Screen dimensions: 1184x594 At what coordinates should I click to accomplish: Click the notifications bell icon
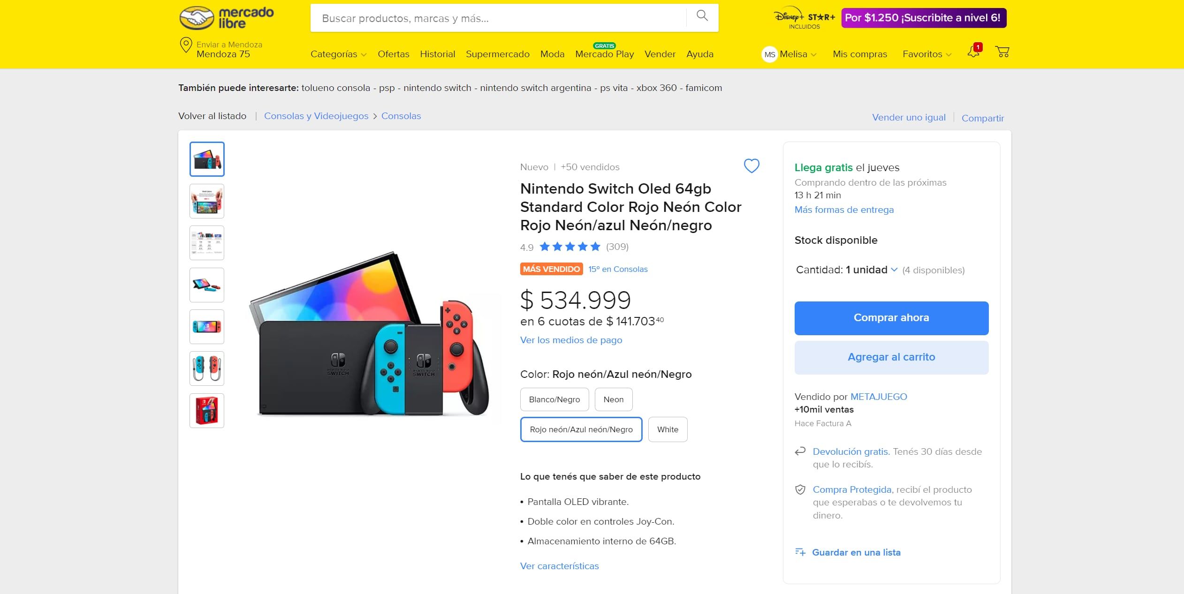(x=973, y=53)
